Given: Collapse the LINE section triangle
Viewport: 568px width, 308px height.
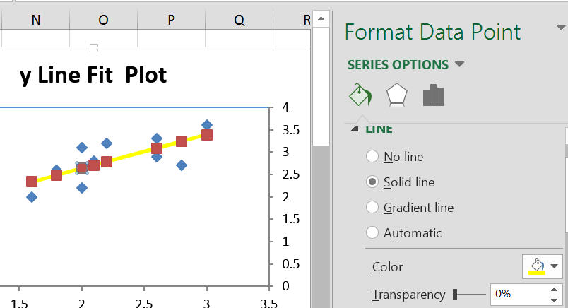Looking at the screenshot, I should [354, 129].
